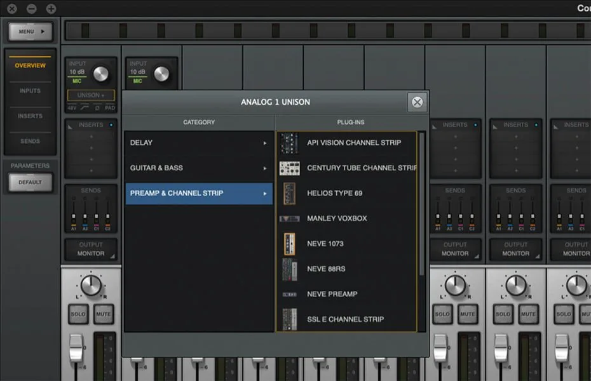Click the plug-ins list scrollbar
The image size is (591, 381).
[x=422, y=203]
